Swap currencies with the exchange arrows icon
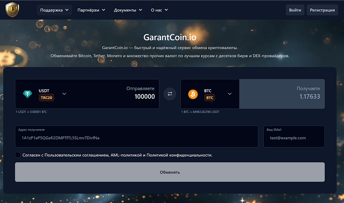The width and height of the screenshot is (344, 203). pyautogui.click(x=170, y=94)
